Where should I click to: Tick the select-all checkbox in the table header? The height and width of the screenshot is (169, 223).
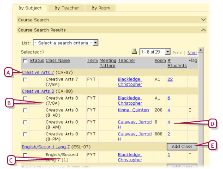coord(25,61)
